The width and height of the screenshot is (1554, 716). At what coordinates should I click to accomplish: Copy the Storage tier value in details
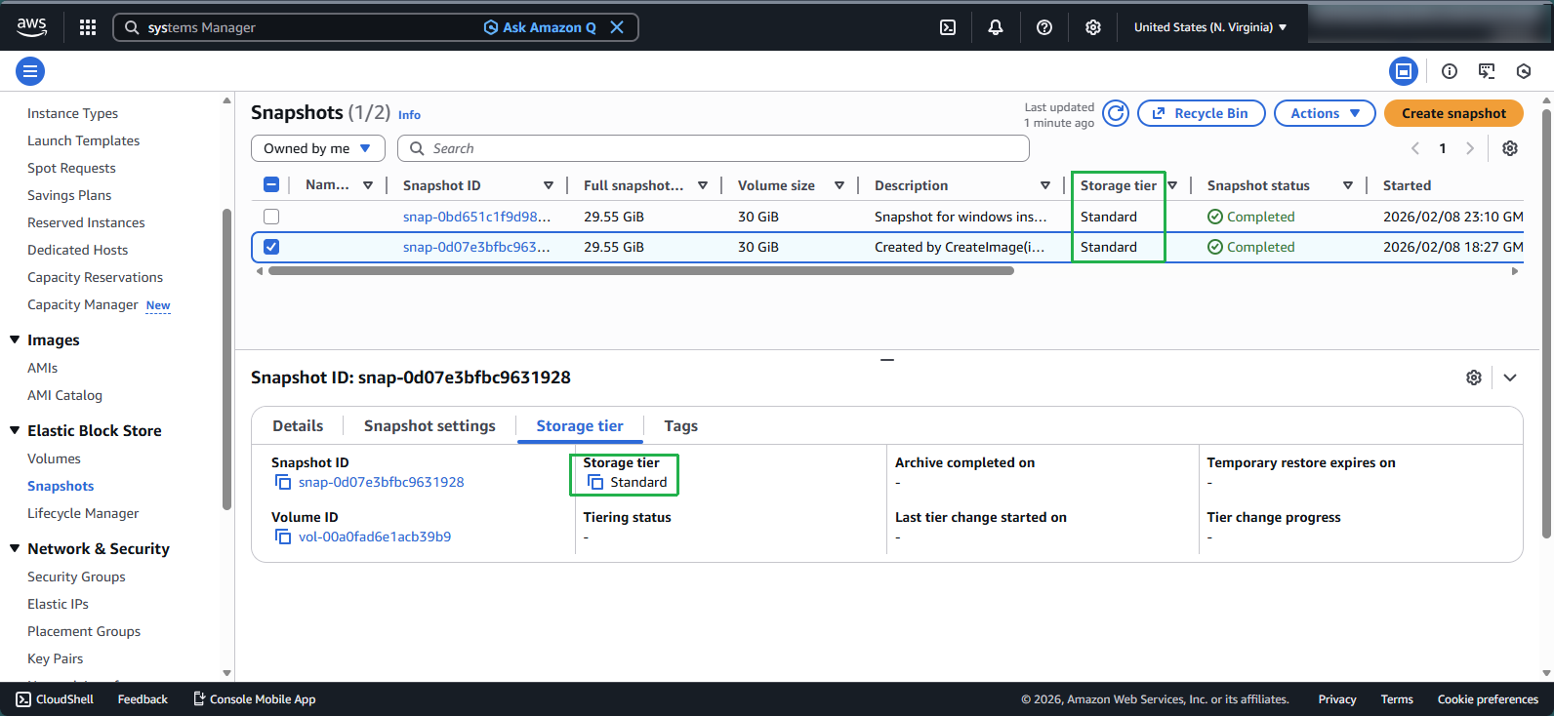(595, 483)
